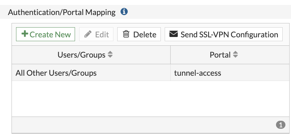This screenshot has width=291, height=134.
Task: Click the pencil icon on the Edit button
Action: click(x=88, y=34)
